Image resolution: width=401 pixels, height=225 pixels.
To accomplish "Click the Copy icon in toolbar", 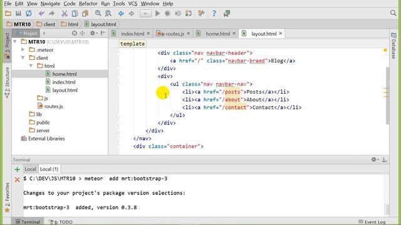I will click(75, 13).
